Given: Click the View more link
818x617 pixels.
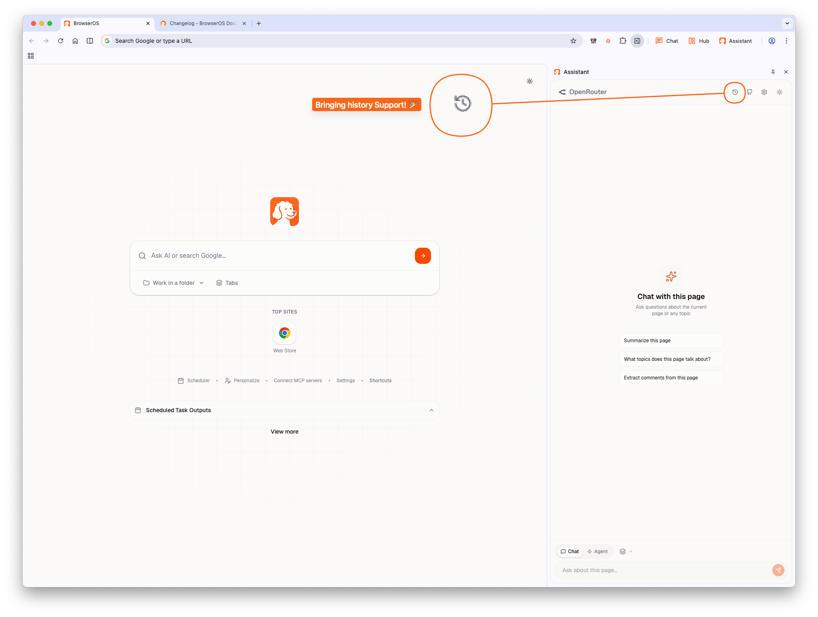Looking at the screenshot, I should pos(284,432).
